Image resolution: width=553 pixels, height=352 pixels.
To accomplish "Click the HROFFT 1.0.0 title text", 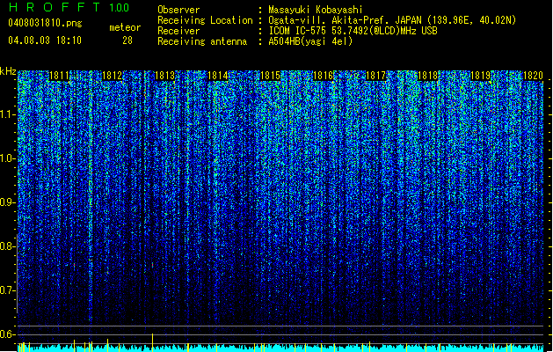I will point(69,7).
